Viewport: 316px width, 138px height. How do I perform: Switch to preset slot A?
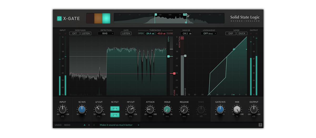[x=85, y=125]
